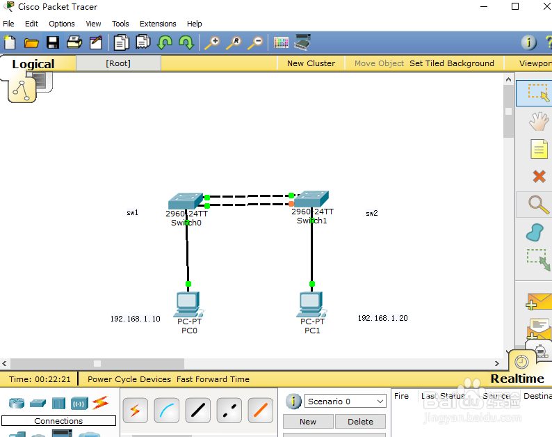The image size is (552, 437).
Task: Select the Delete red X tool
Action: 539,176
